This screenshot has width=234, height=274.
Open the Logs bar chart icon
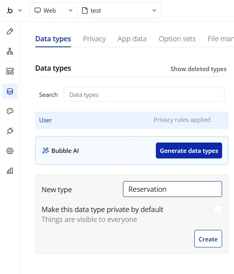pyautogui.click(x=10, y=170)
